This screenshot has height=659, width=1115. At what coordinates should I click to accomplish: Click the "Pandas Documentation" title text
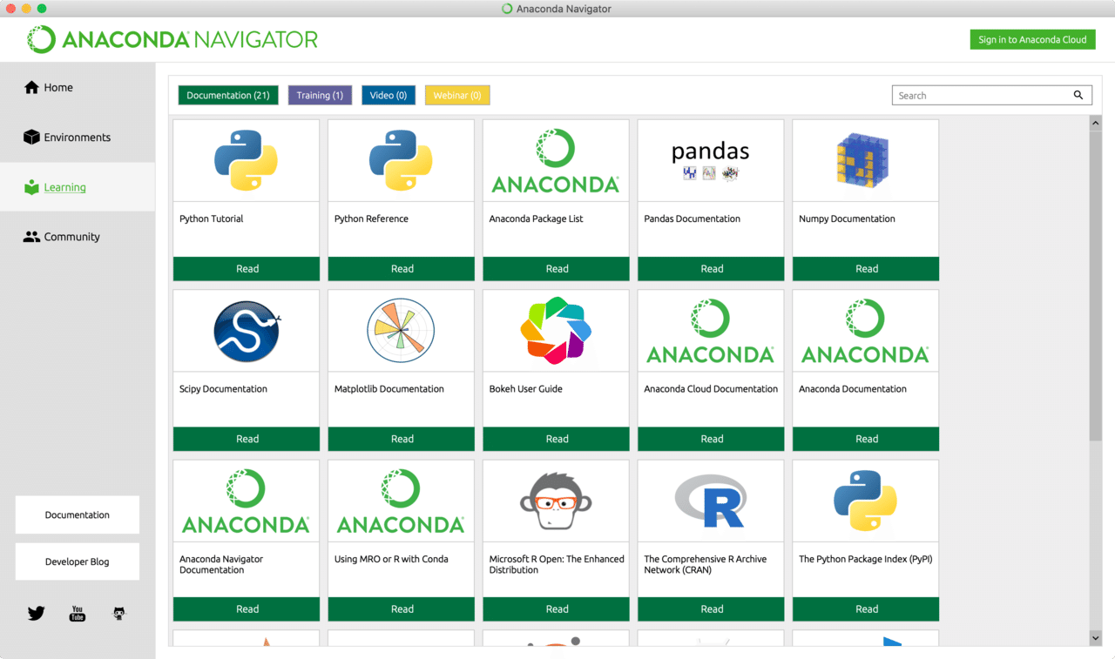693,219
